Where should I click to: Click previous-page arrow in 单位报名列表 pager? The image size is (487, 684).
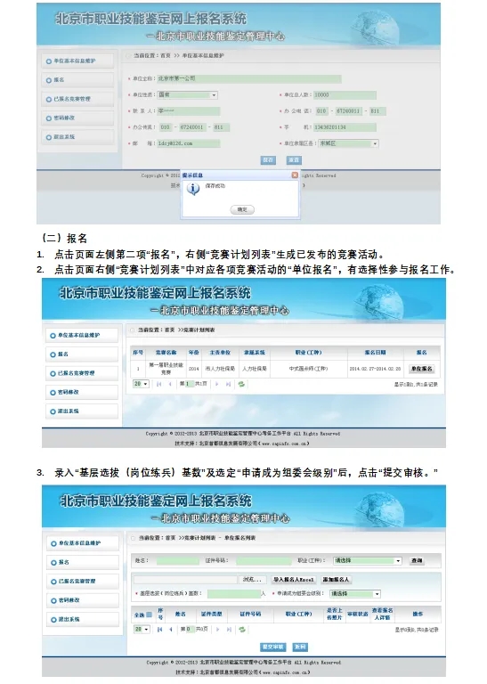[x=170, y=630]
